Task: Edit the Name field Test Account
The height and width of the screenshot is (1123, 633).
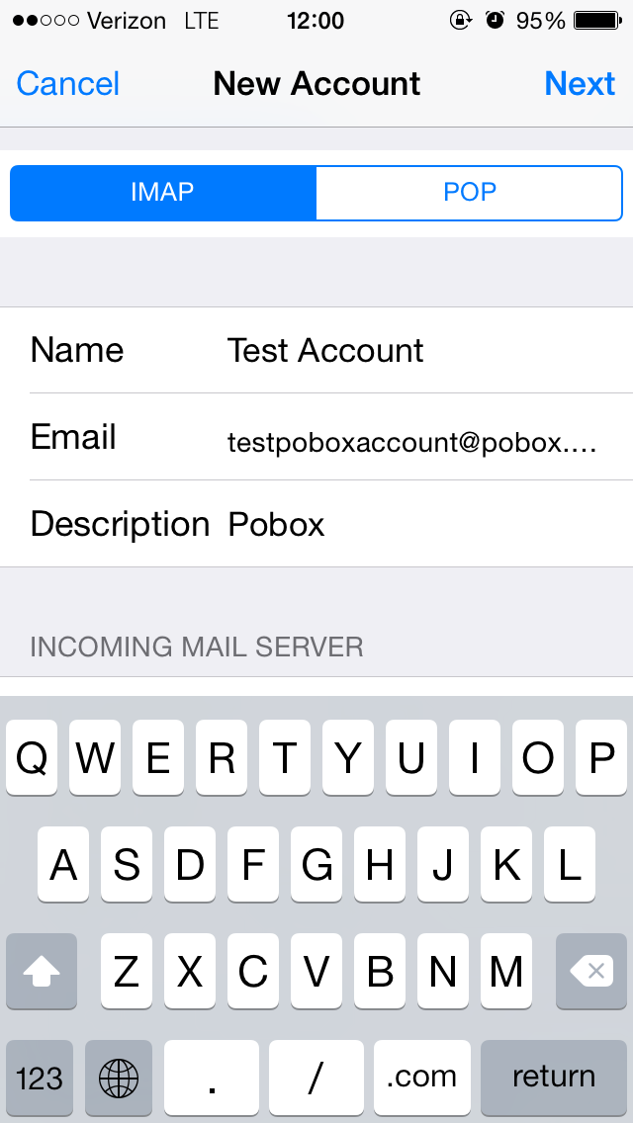Action: pyautogui.click(x=316, y=350)
